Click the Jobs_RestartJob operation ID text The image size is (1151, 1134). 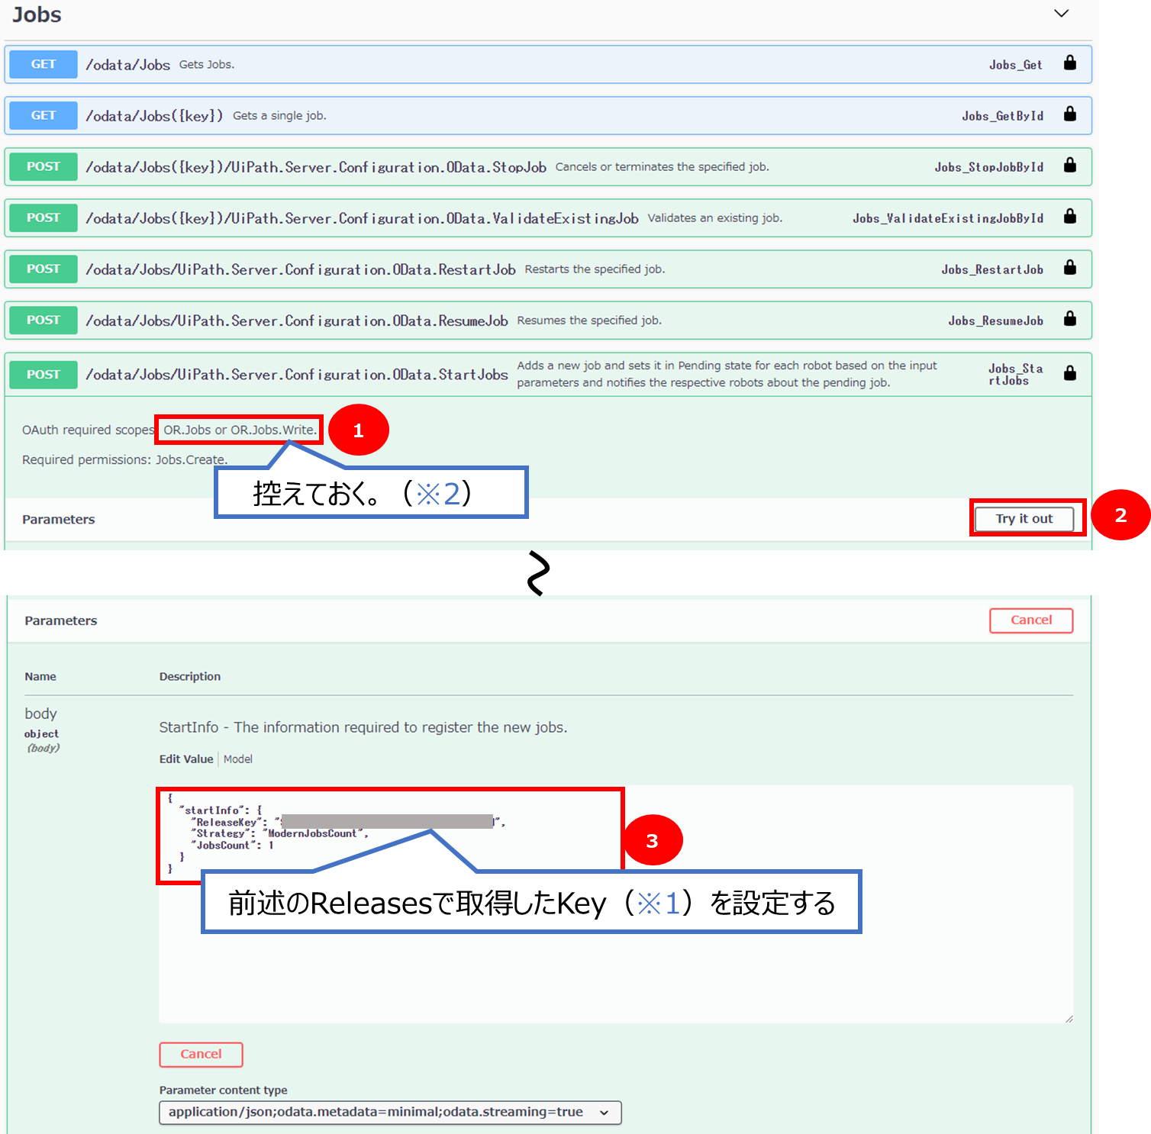click(x=992, y=269)
